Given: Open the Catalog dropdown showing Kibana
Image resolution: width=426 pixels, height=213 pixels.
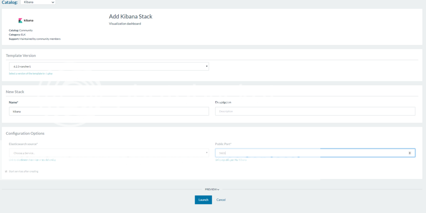Looking at the screenshot, I should (38, 2).
